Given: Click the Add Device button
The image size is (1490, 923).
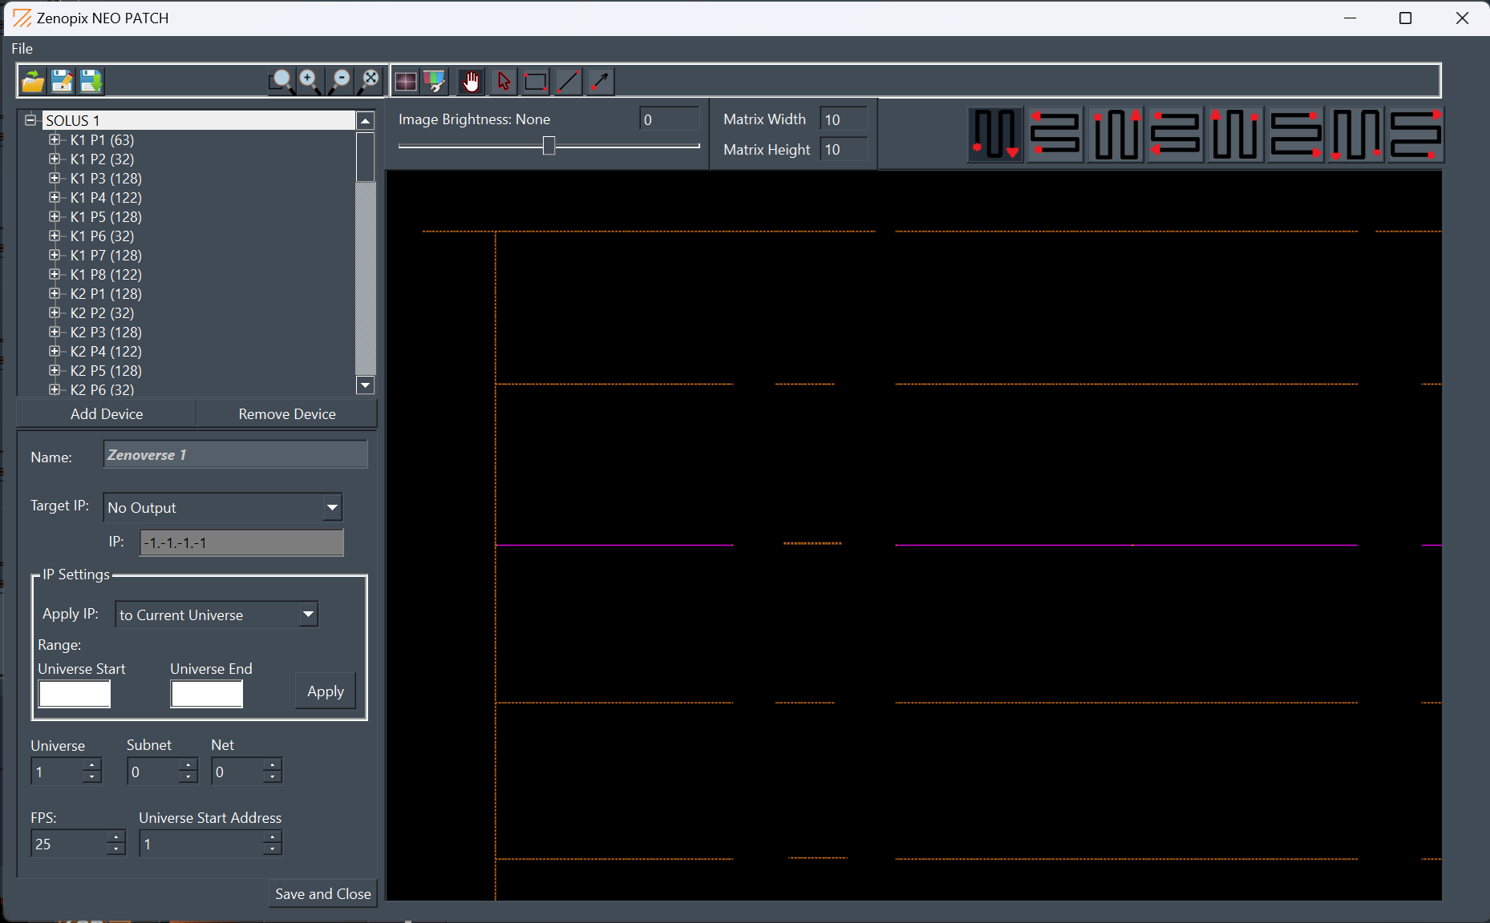Looking at the screenshot, I should (107, 414).
